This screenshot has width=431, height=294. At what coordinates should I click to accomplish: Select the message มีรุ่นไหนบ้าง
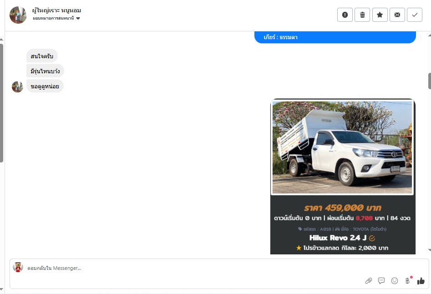45,71
